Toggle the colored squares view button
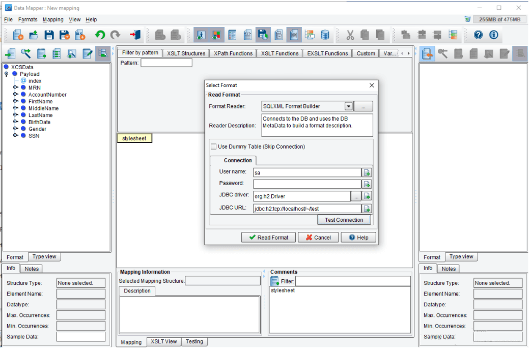 coord(217,35)
